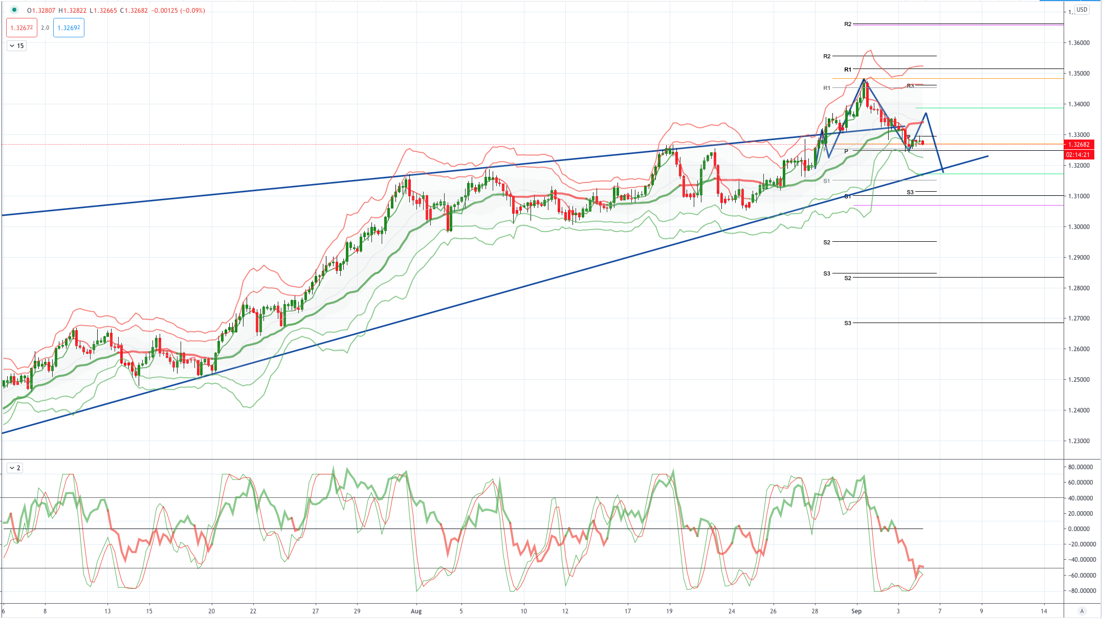Click the 13 date label on time axis

click(x=107, y=611)
